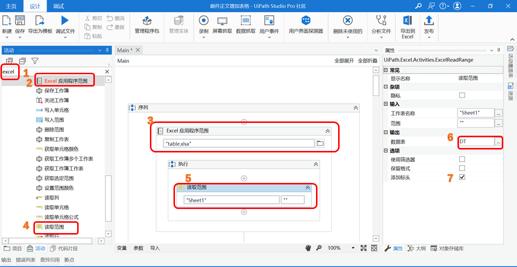Image resolution: width=517 pixels, height=267 pixels.
Task: Toggle Use Filter (使用筛选器) checkbox
Action: click(x=462, y=159)
